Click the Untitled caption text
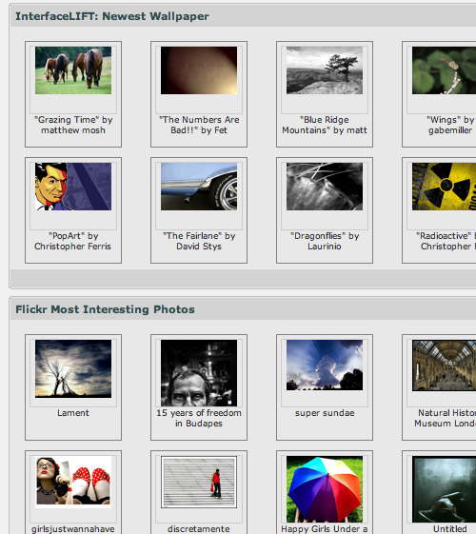Image resolution: width=476 pixels, height=534 pixels. [450, 529]
